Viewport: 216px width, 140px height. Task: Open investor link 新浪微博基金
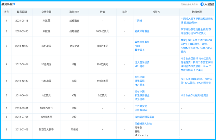point(142,95)
